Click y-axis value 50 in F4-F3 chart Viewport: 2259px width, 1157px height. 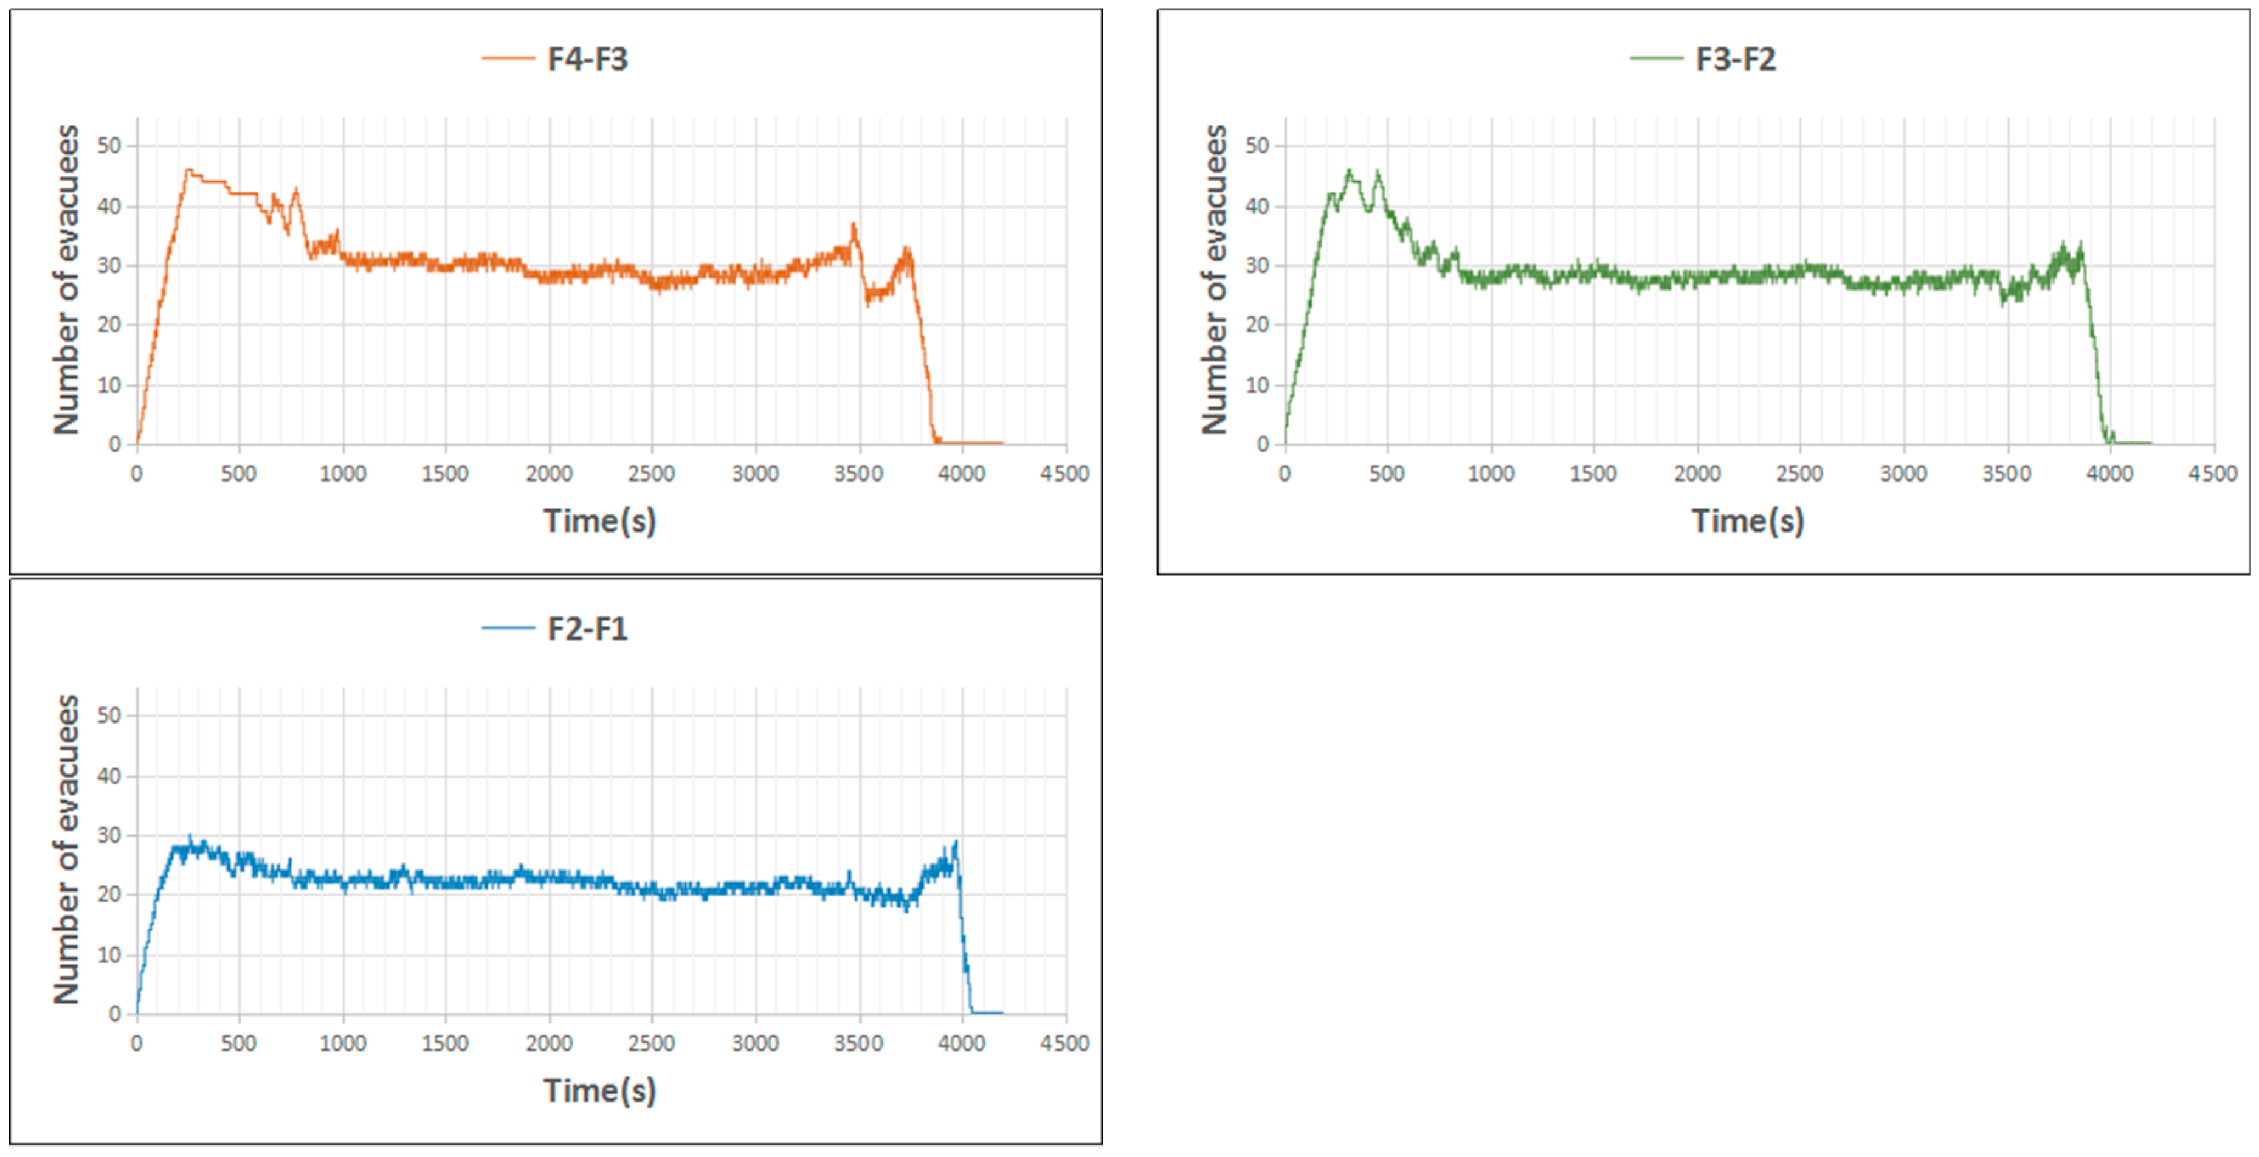[109, 145]
